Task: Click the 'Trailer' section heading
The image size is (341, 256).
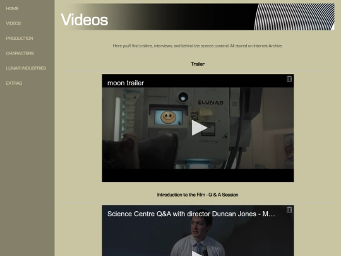Action: (x=198, y=64)
